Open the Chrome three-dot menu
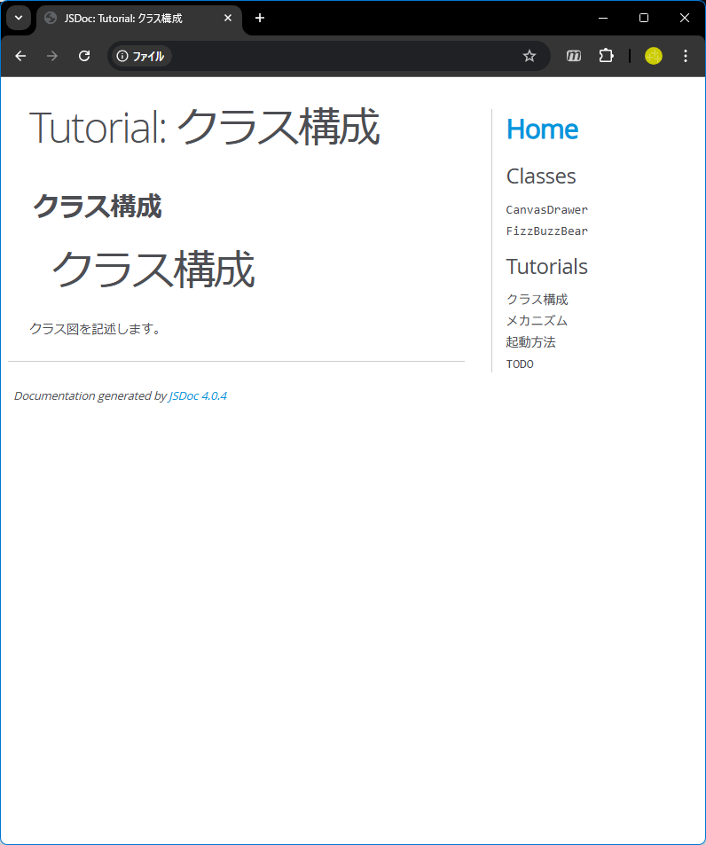Viewport: 706px width, 845px height. [685, 56]
